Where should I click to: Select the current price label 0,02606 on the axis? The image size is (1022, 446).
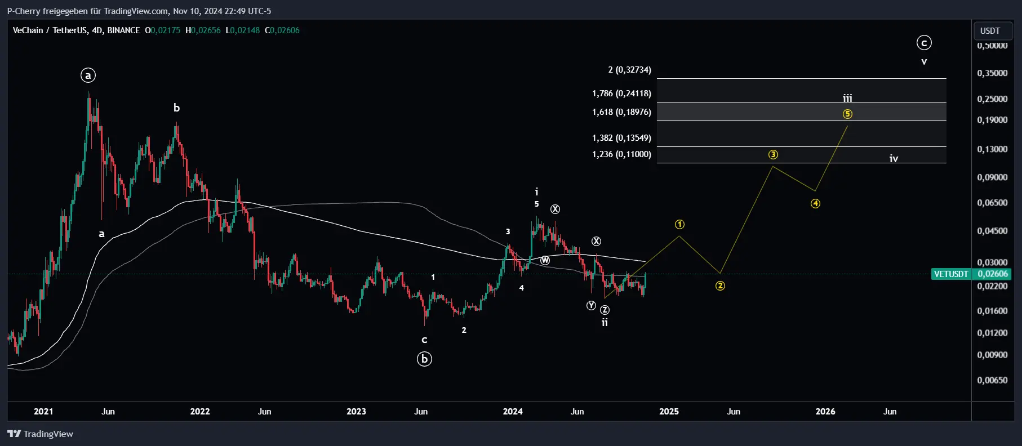[993, 274]
